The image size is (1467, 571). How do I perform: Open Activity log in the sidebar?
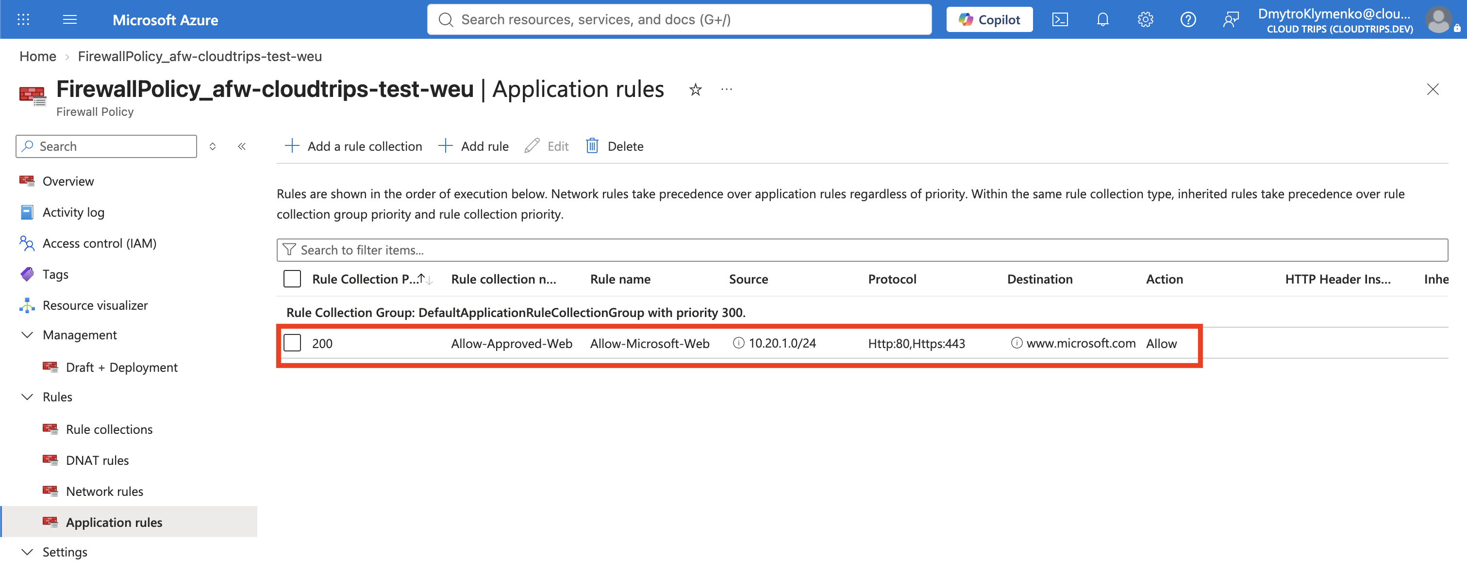tap(73, 212)
